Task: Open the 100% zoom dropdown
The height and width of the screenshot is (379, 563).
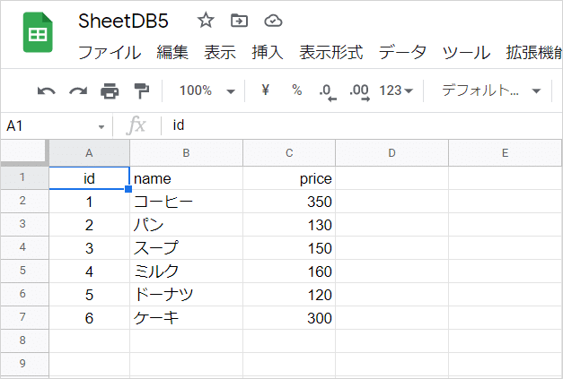Action: tap(207, 90)
